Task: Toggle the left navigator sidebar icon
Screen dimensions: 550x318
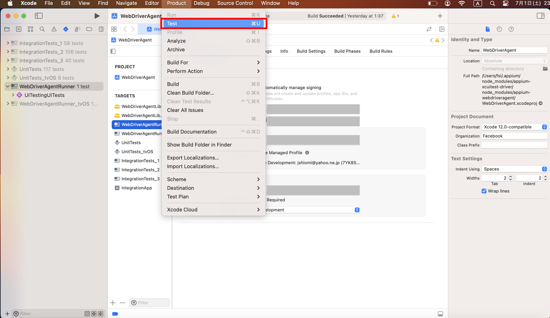Action: pyautogui.click(x=39, y=16)
